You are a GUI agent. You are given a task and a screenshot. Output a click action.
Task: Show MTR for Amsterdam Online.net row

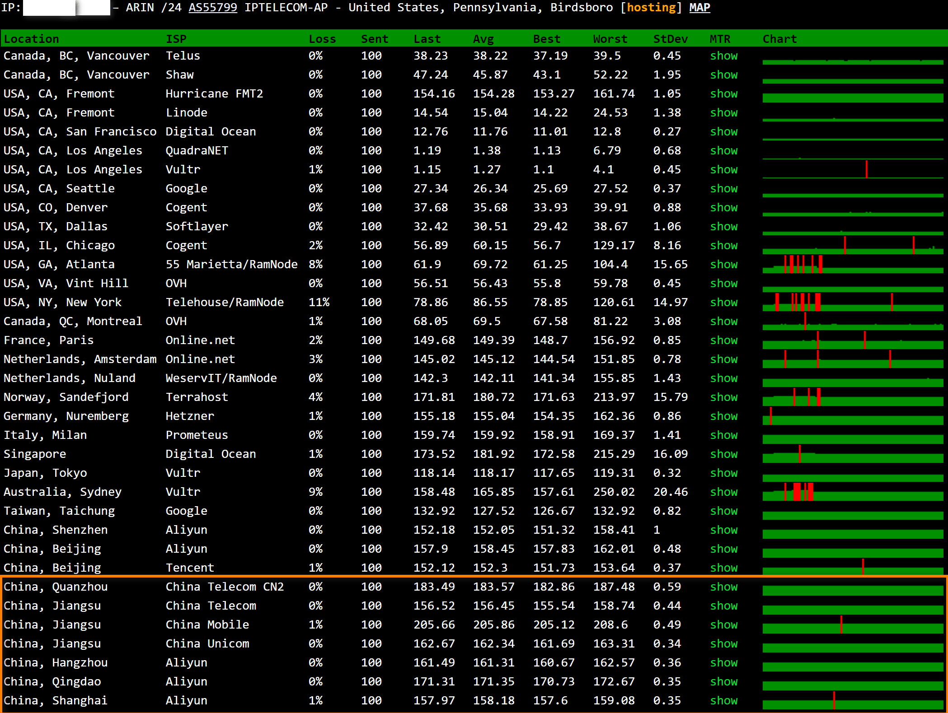tap(723, 359)
